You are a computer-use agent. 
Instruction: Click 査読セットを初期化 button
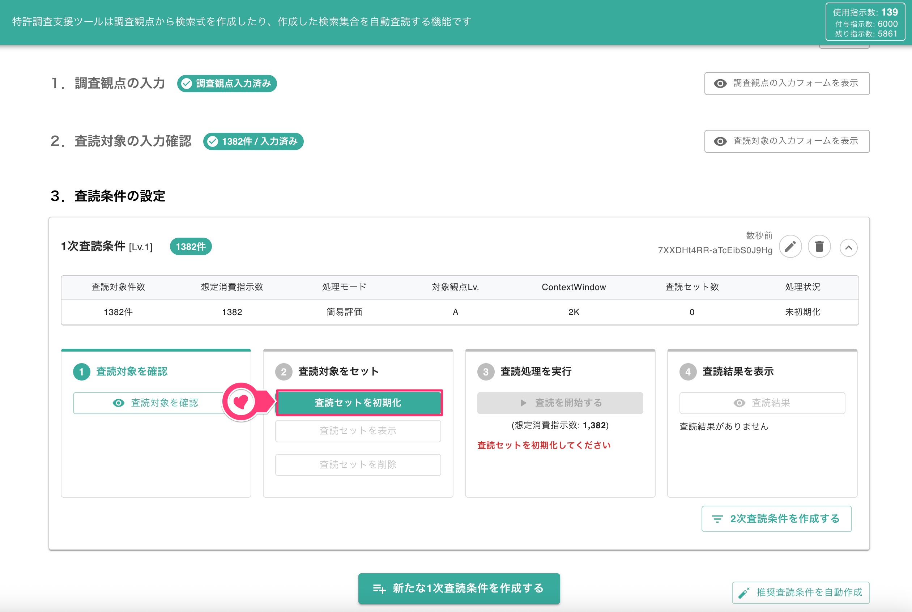point(359,403)
